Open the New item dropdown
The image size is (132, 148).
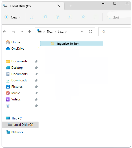coord(13,17)
